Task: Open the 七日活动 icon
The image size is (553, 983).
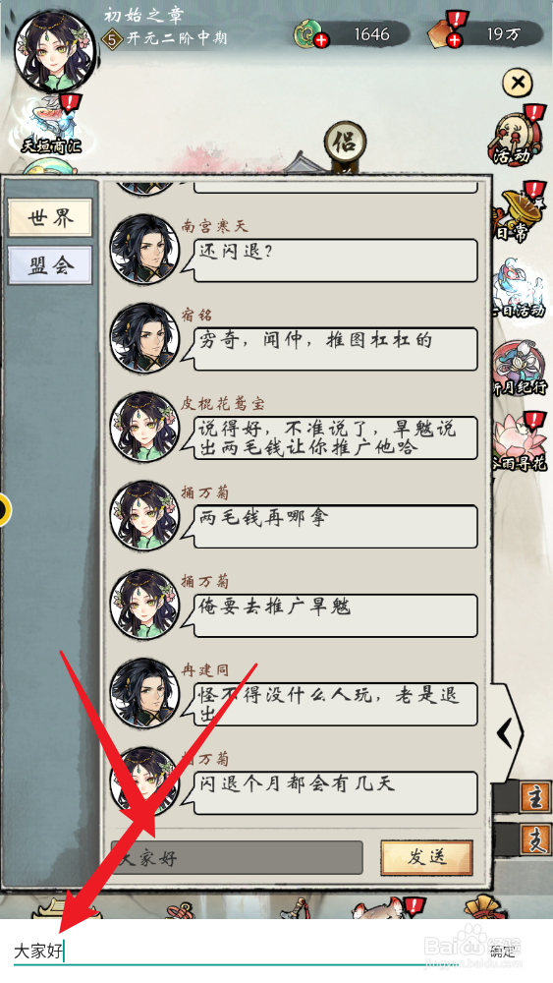Action: tap(521, 290)
